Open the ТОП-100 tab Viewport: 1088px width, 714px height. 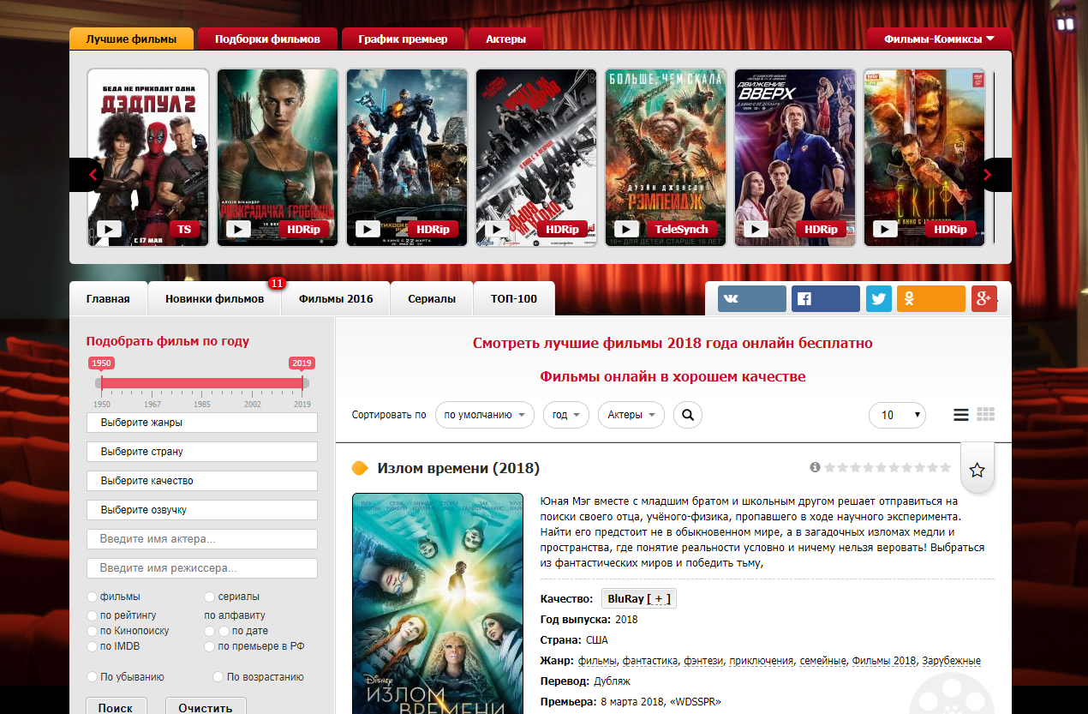pos(514,299)
